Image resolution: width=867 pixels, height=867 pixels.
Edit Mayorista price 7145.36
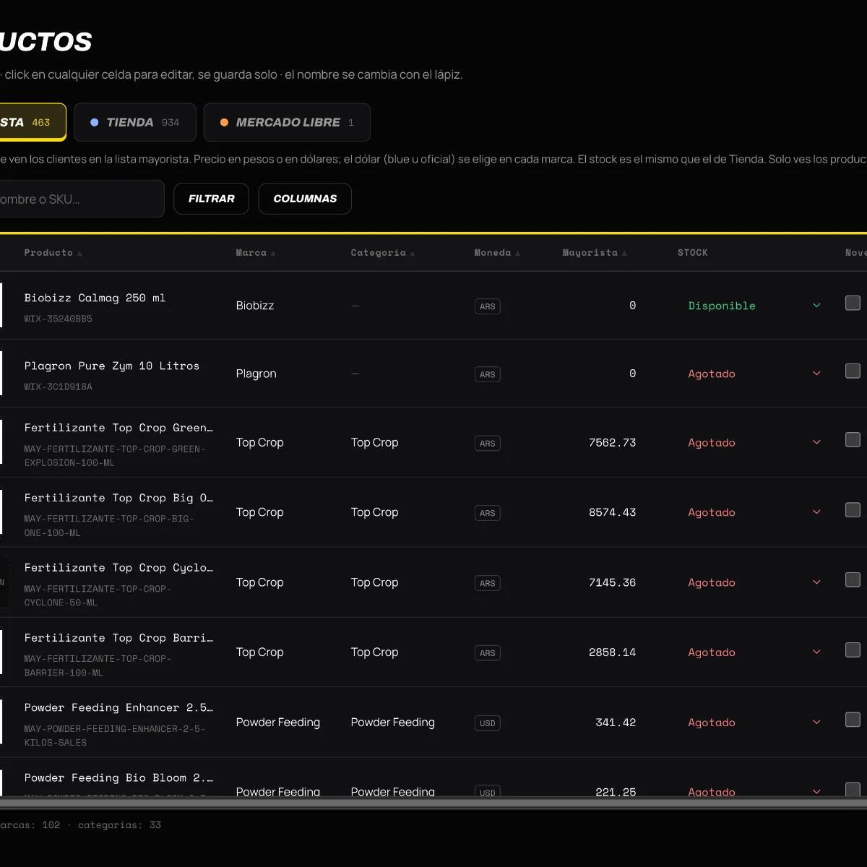coord(612,582)
